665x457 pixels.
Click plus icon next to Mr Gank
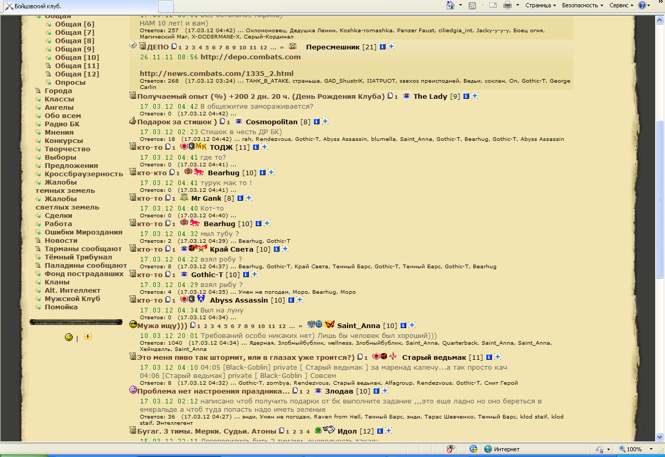pos(249,198)
